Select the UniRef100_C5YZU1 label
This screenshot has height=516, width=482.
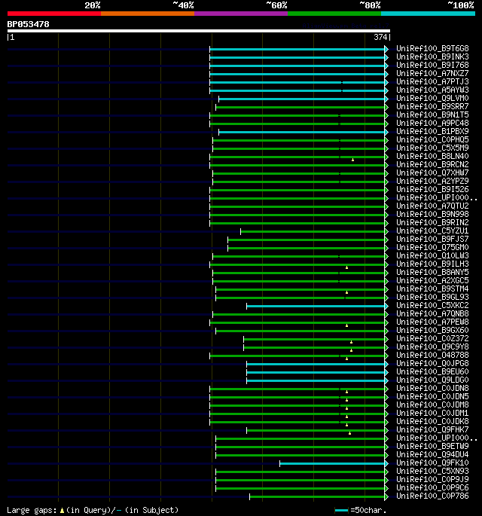(432, 231)
